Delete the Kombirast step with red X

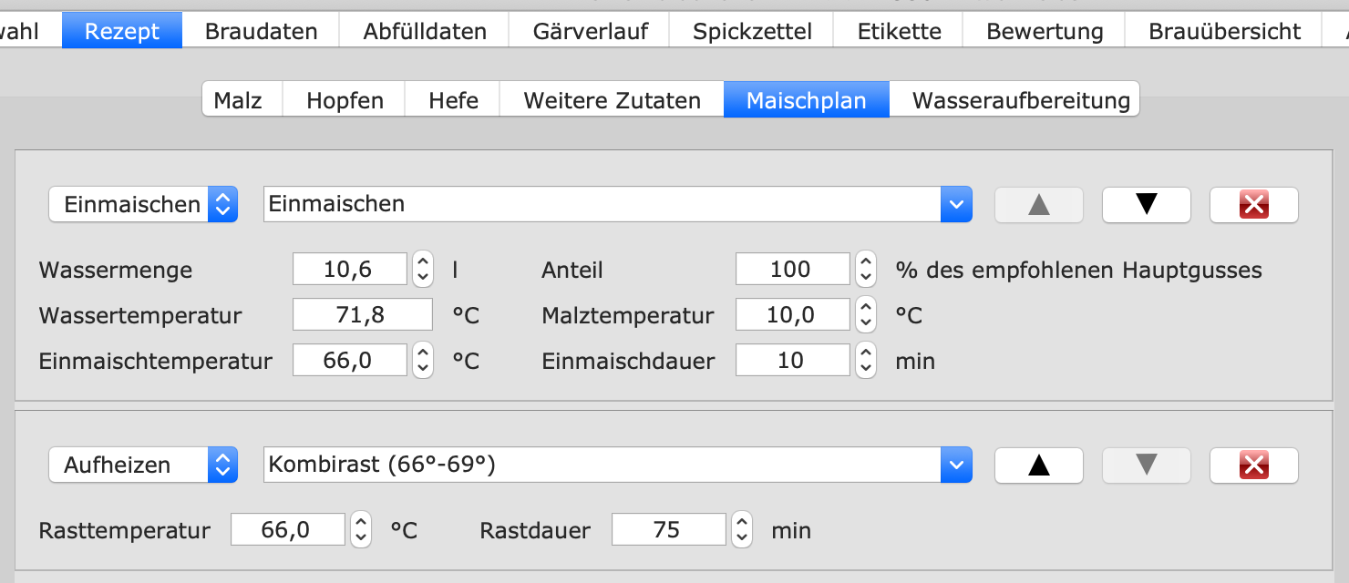1253,465
